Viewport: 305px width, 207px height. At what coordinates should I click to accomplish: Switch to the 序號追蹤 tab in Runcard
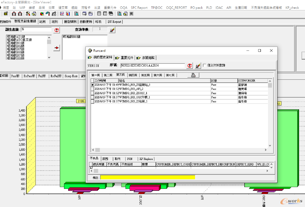point(146,58)
